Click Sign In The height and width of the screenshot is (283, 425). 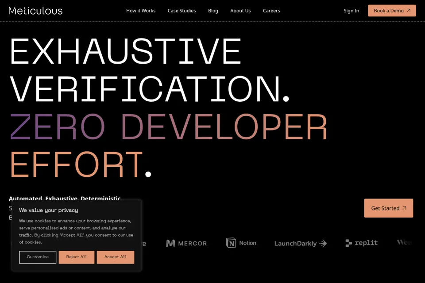pos(351,11)
